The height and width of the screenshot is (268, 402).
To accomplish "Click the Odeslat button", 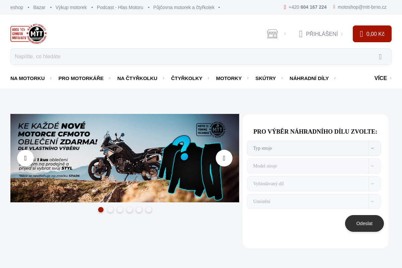I will coord(364,223).
